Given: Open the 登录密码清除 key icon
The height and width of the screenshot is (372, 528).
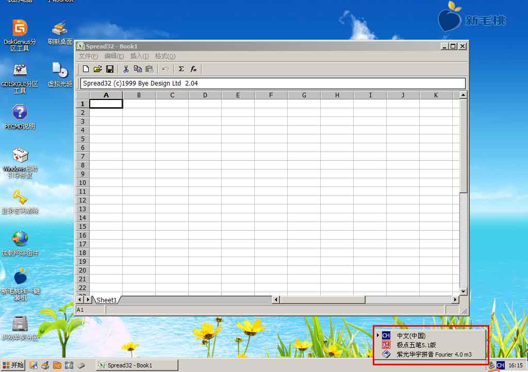Looking at the screenshot, I should (x=20, y=202).
